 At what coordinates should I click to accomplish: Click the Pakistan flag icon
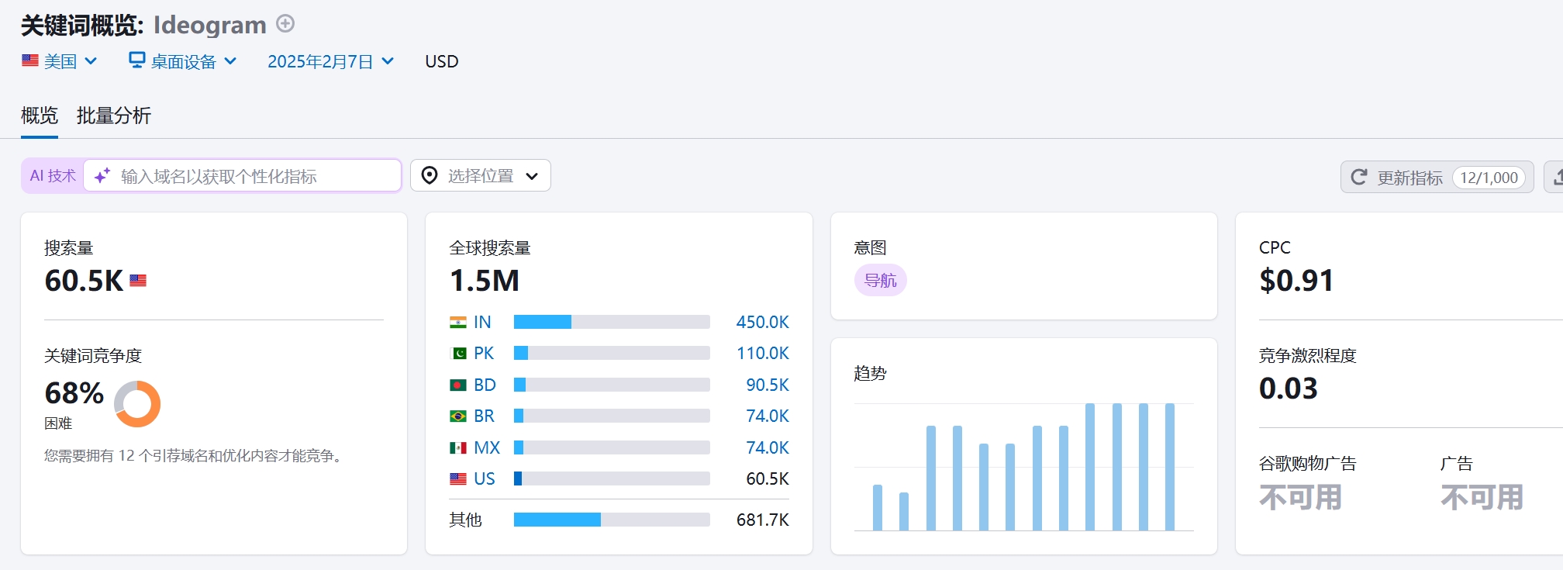458,354
